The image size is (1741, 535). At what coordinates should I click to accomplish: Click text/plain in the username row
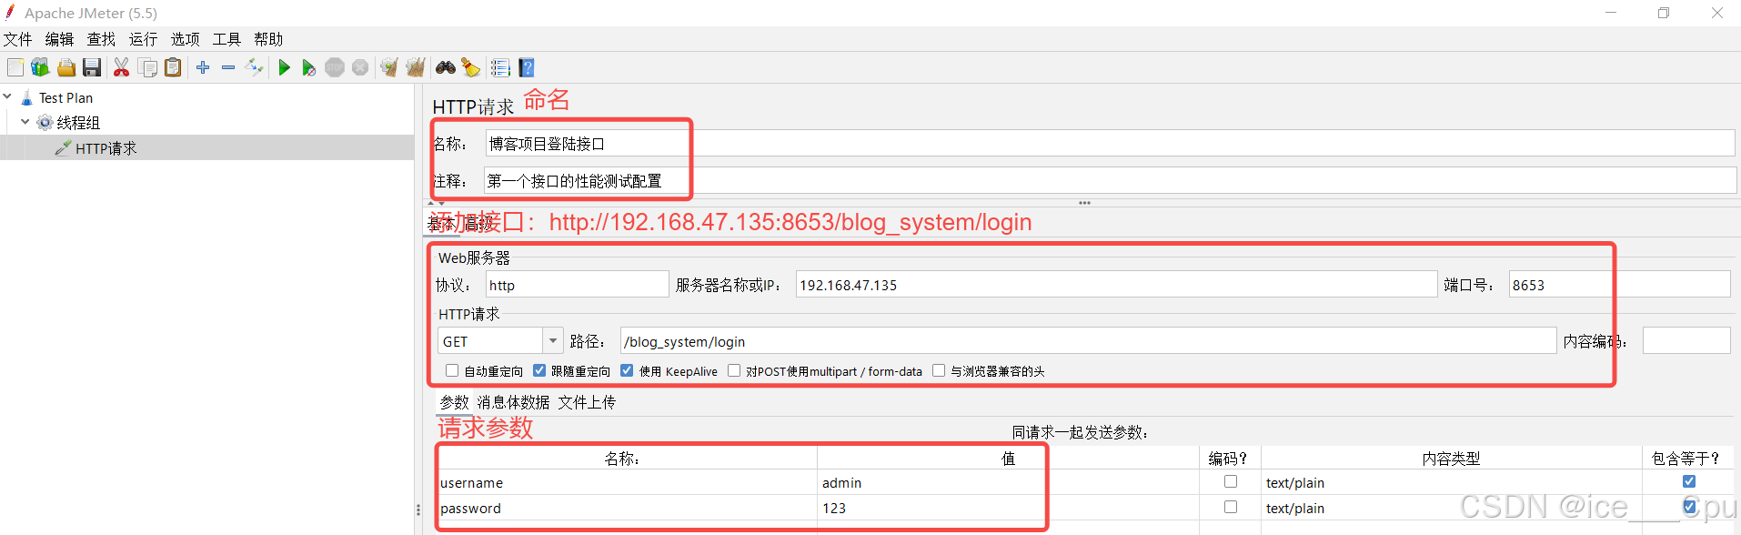(x=1295, y=482)
